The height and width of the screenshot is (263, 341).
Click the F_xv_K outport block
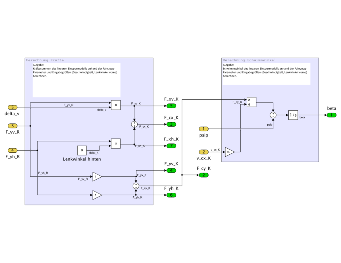click(x=171, y=106)
